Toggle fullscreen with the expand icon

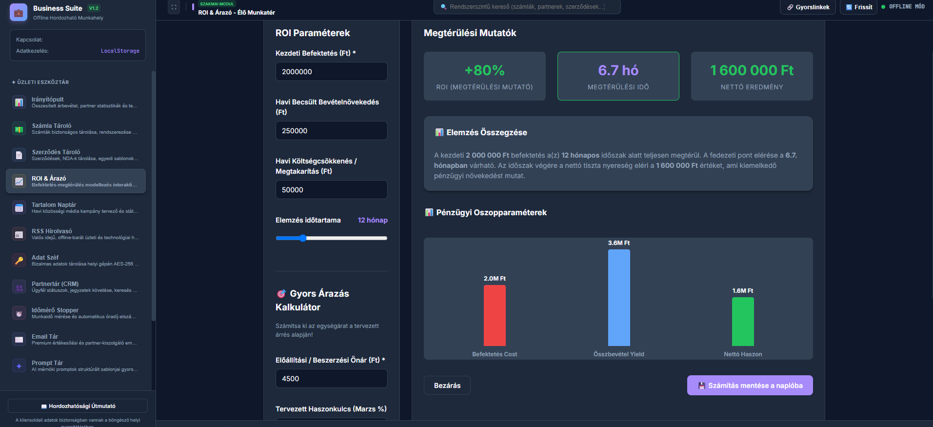coord(174,7)
